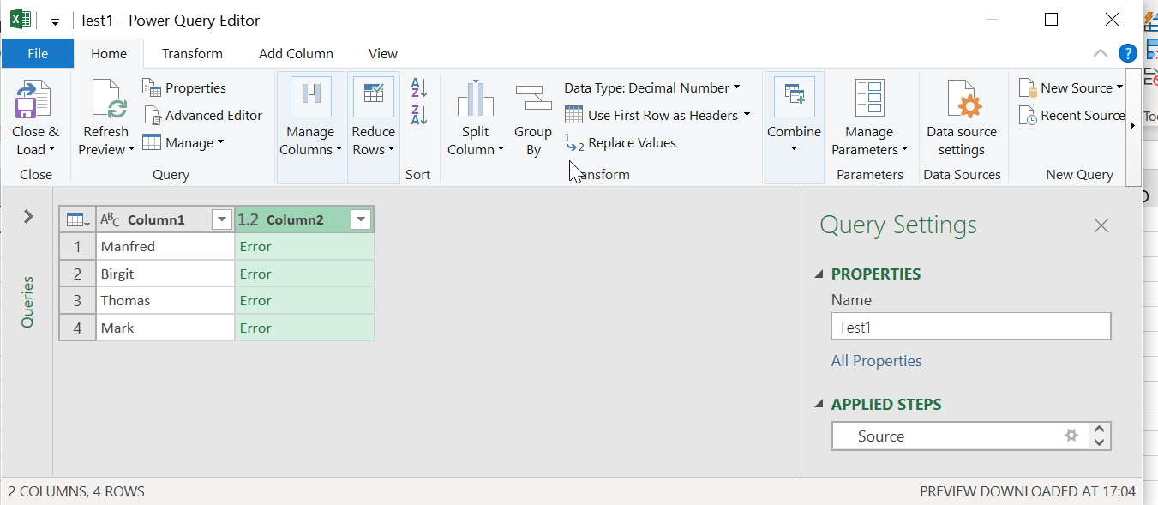Open Source step settings gear
1158x505 pixels.
pyautogui.click(x=1071, y=436)
